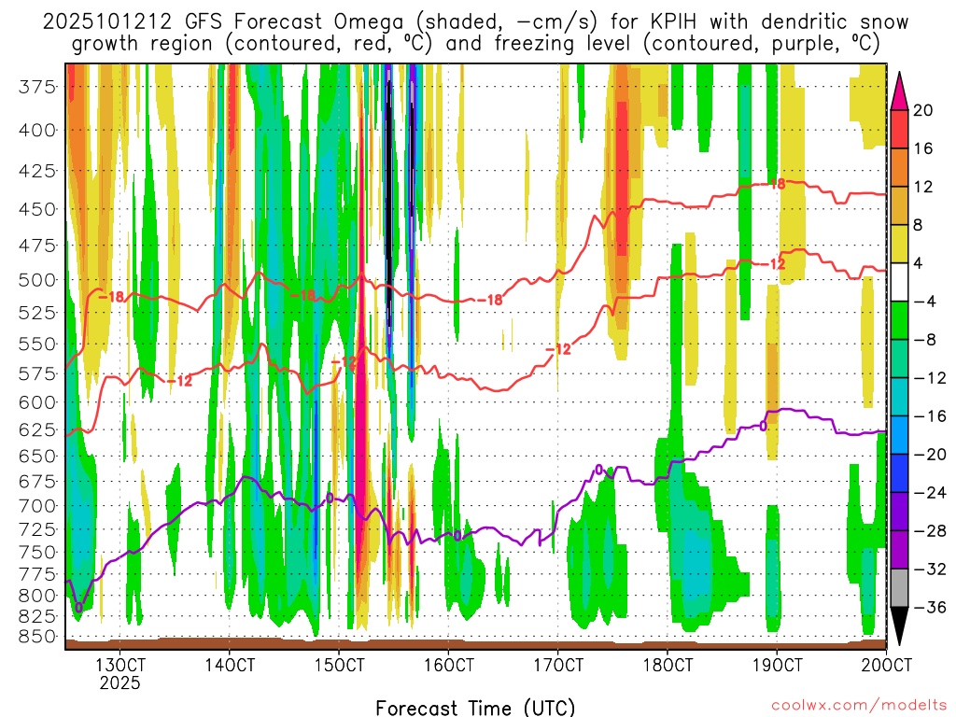Select the 13OCT time axis label

coord(120,665)
